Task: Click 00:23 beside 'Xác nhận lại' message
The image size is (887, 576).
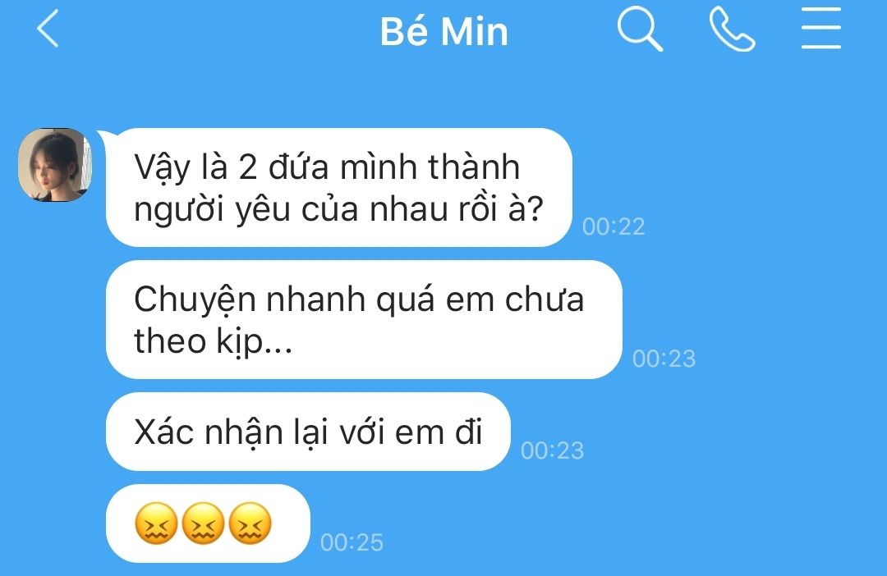Action: coord(552,450)
